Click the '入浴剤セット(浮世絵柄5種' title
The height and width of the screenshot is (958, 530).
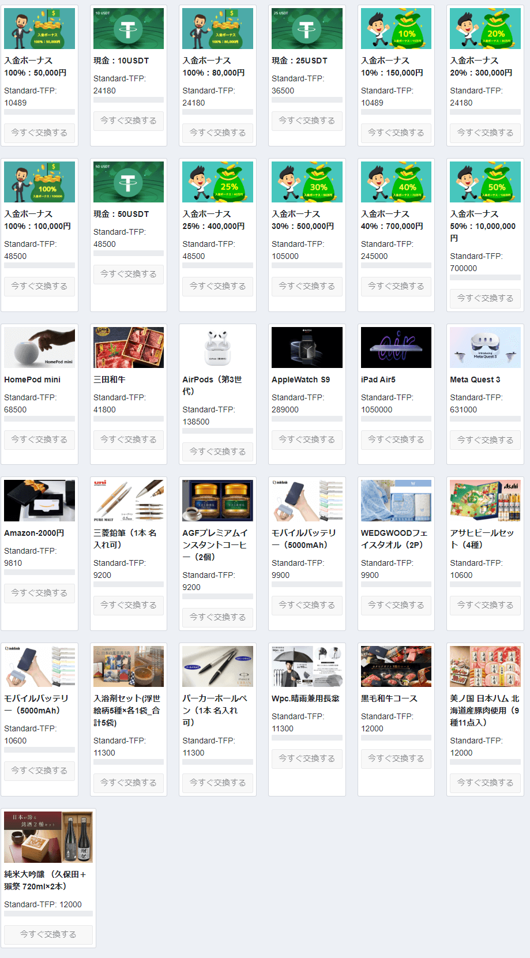pos(127,711)
